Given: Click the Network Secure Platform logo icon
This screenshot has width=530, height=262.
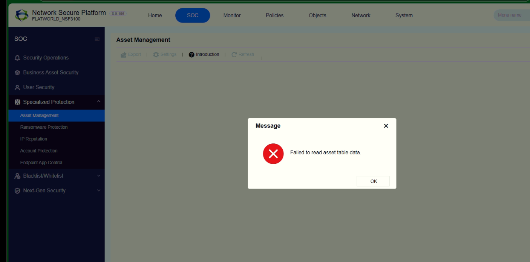Looking at the screenshot, I should (x=21, y=15).
